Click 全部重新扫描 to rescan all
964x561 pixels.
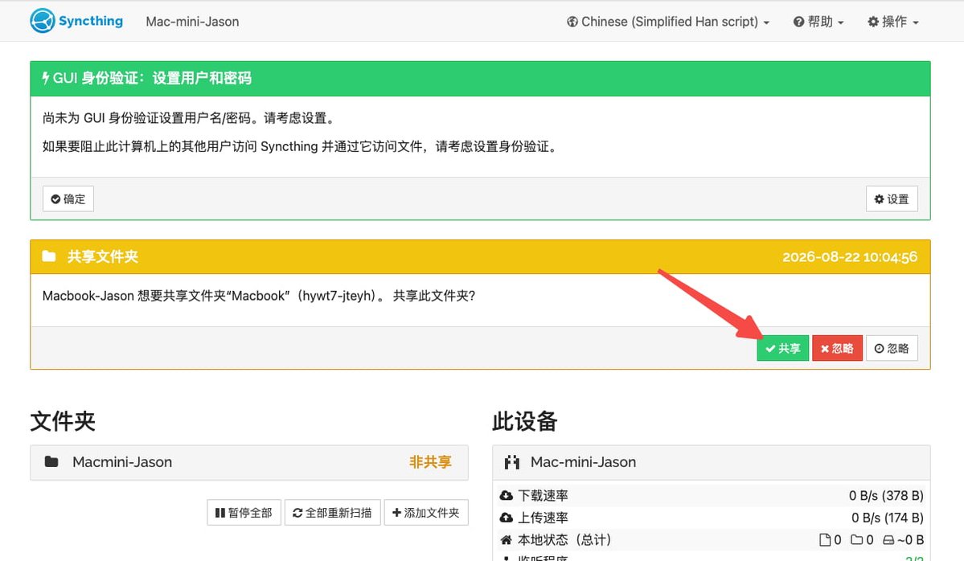(x=333, y=513)
